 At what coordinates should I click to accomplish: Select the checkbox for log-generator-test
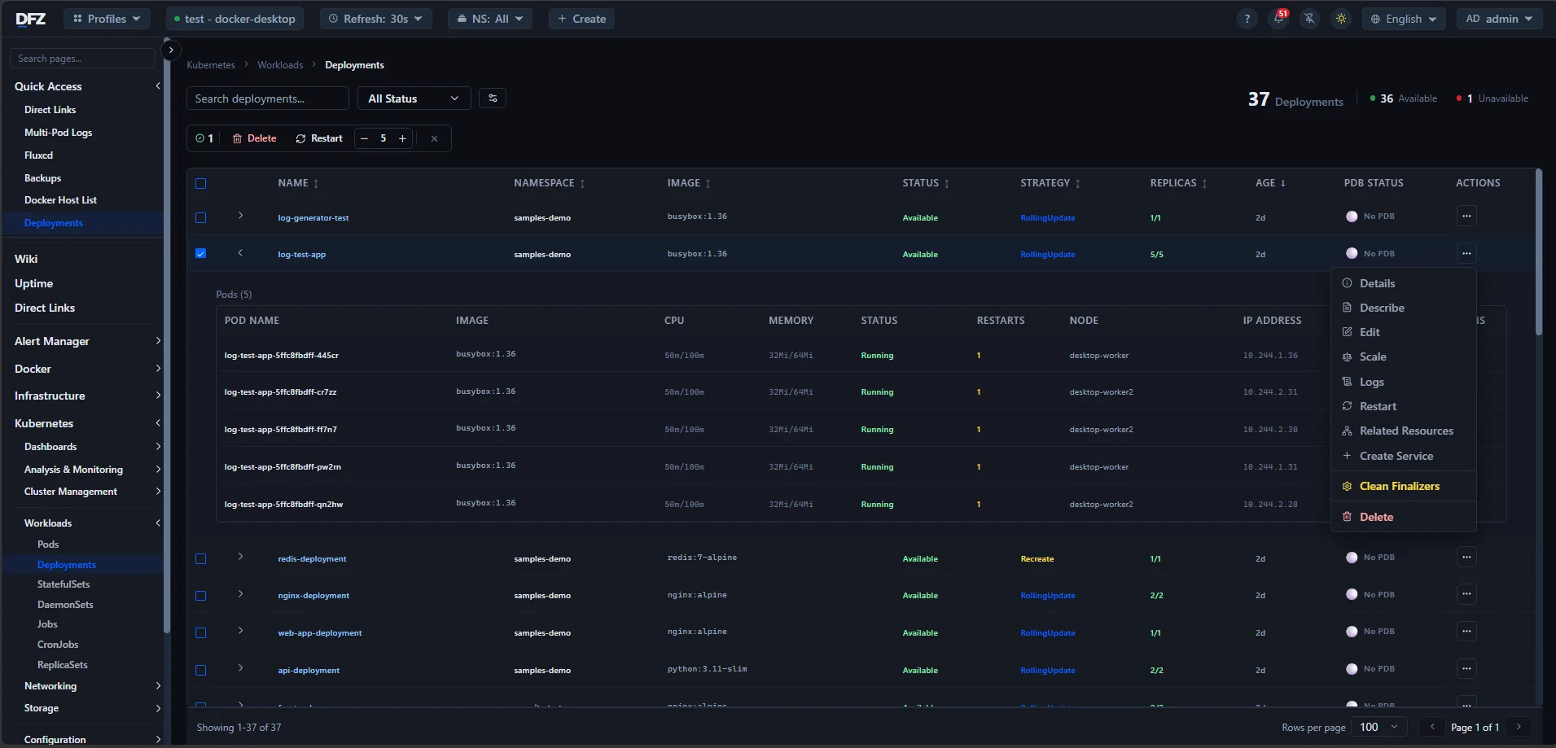tap(200, 217)
